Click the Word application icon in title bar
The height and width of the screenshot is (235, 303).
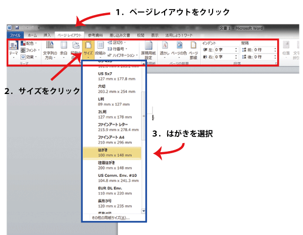click(10, 28)
